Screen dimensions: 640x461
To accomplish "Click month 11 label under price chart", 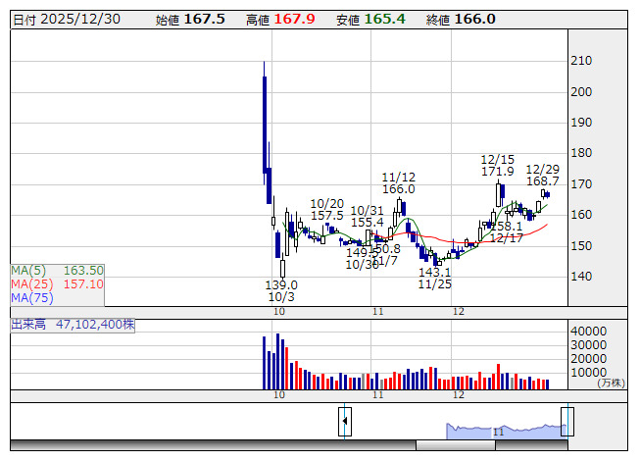I will tap(378, 312).
